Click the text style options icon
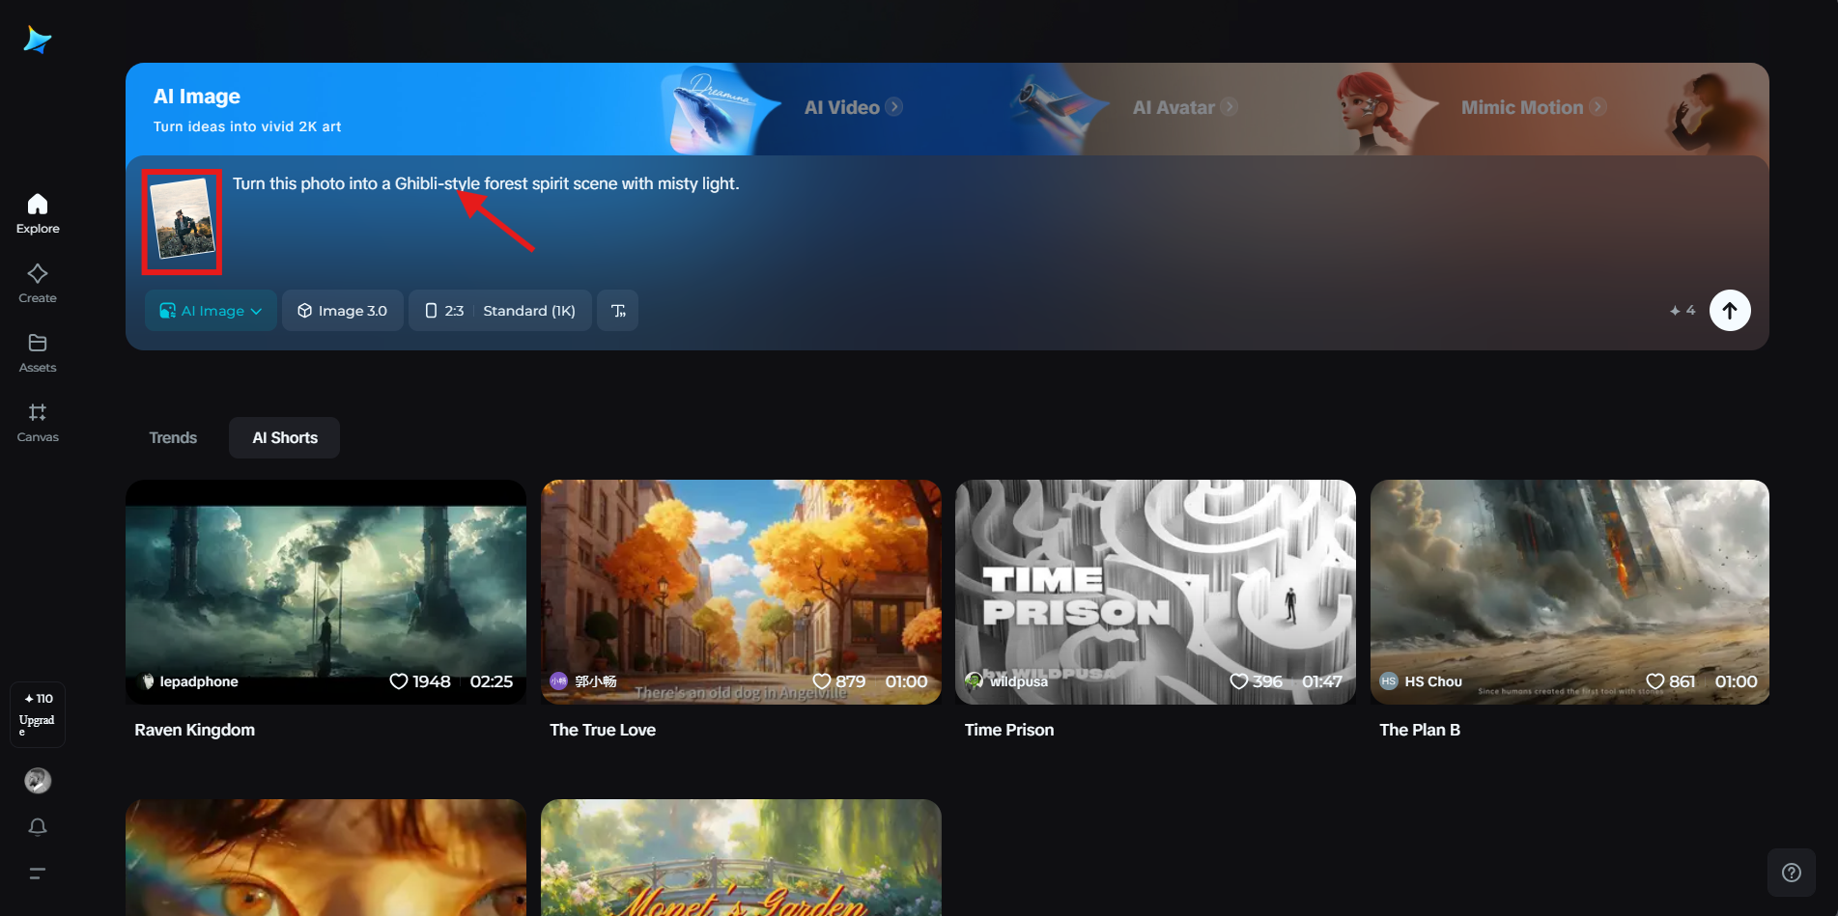1838x916 pixels. [x=618, y=311]
